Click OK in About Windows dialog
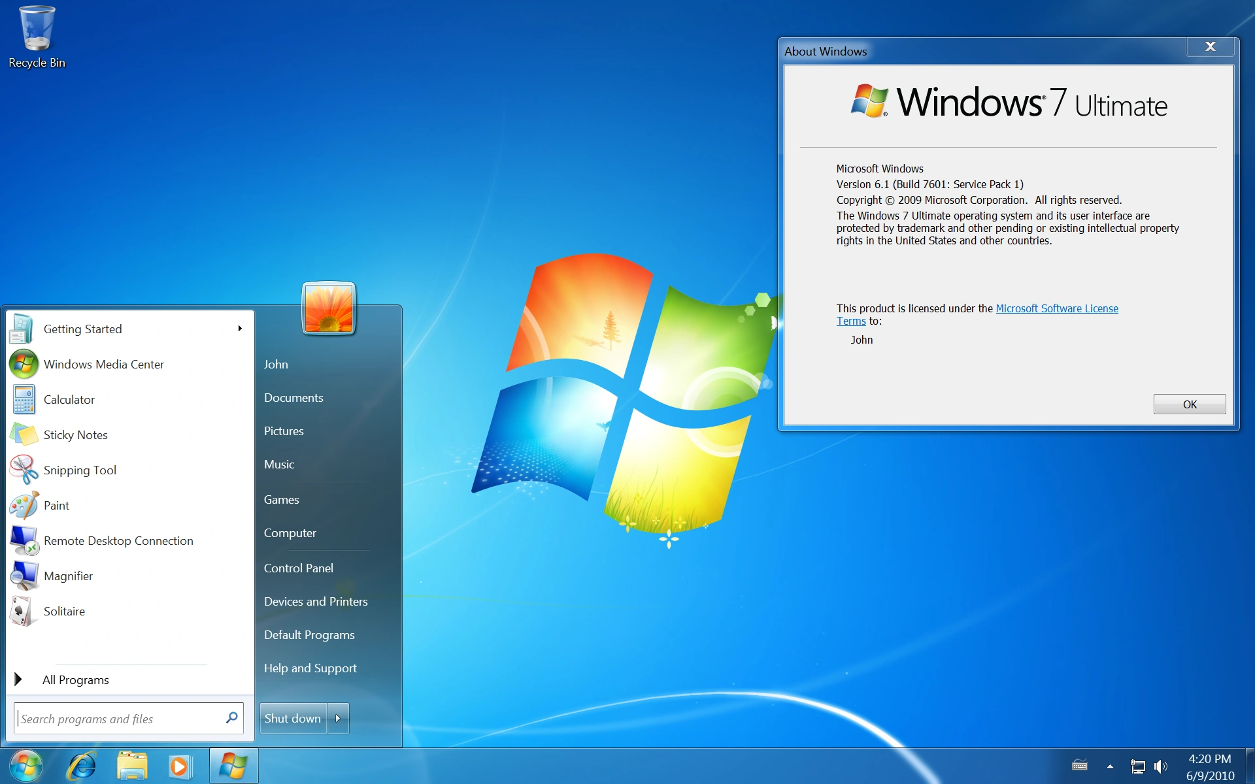Viewport: 1255px width, 784px height. tap(1189, 404)
